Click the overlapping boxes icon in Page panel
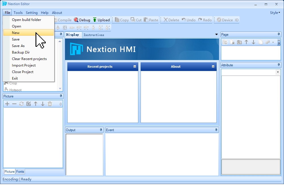The image size is (284, 194). pos(268,42)
